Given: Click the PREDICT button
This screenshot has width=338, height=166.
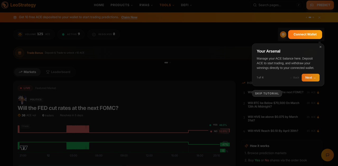Looking at the screenshot, I should [x=320, y=5].
